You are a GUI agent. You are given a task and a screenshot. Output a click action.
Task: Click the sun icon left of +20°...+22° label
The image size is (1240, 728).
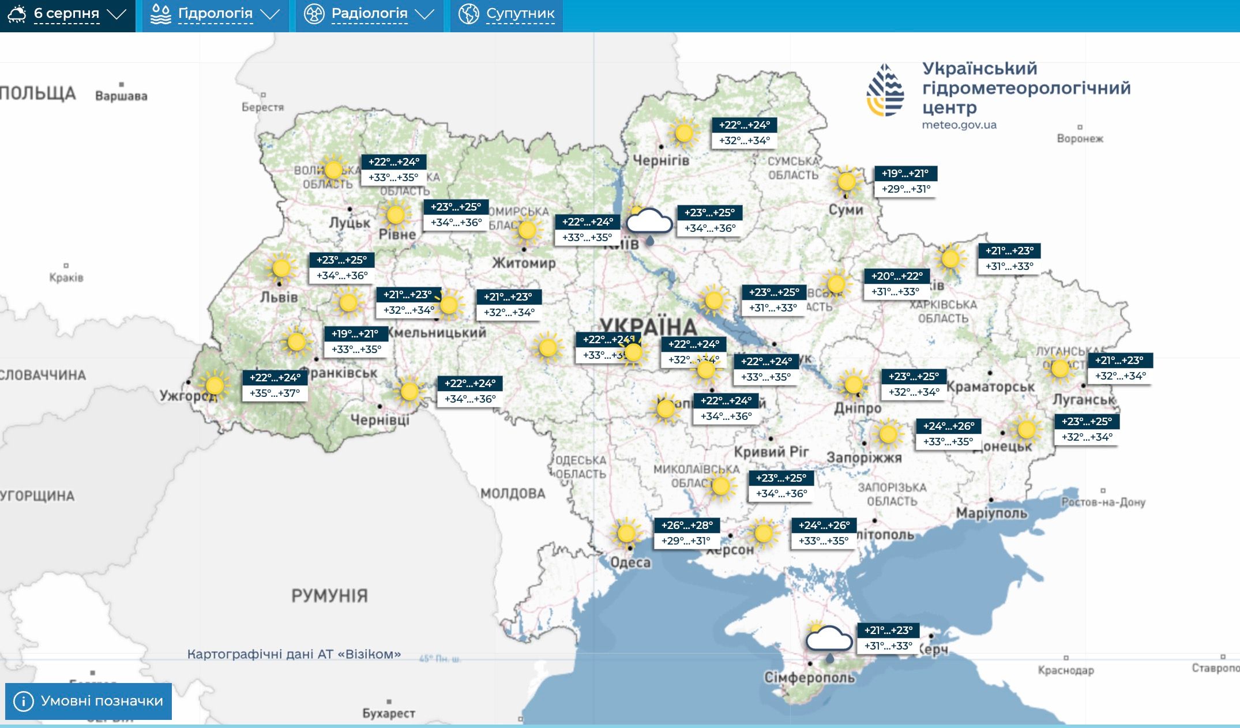pos(836,284)
